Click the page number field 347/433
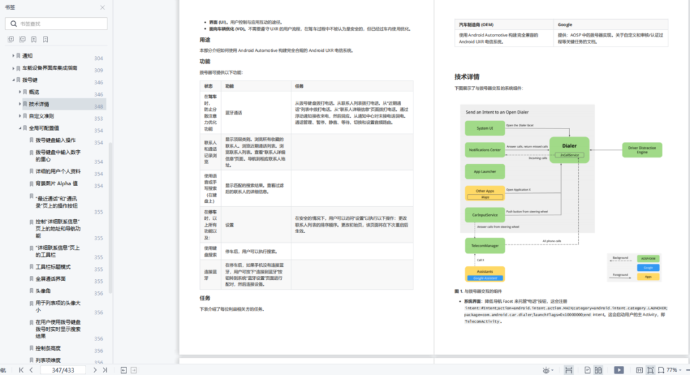This screenshot has height=375, width=690. tap(63, 370)
